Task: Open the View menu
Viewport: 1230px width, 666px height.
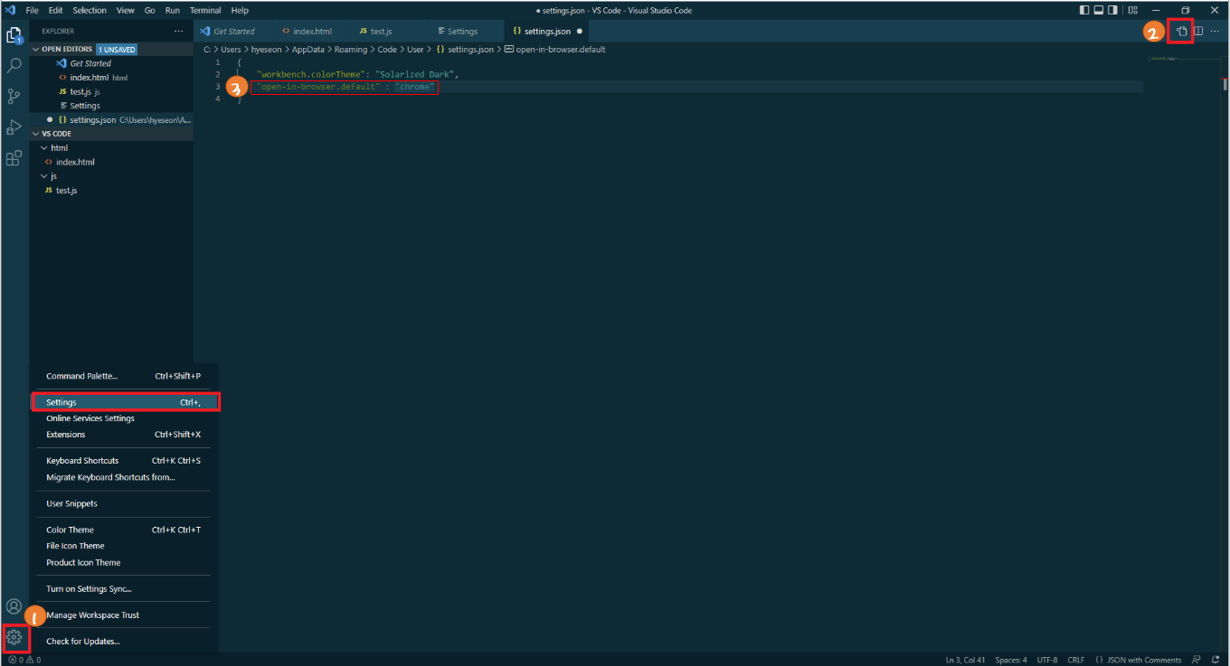Action: tap(126, 10)
